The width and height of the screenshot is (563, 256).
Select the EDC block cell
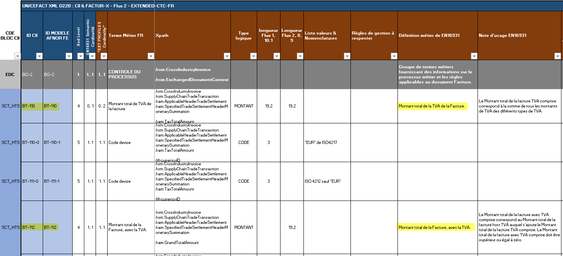10,74
